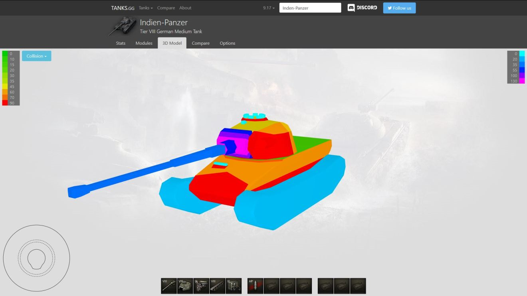527x296 pixels.
Task: Click the last empty slot in bottom bar
Action: tap(358, 286)
